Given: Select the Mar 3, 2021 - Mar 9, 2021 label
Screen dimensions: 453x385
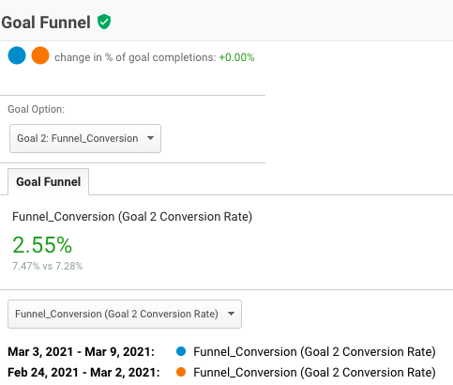Looking at the screenshot, I should pos(81,352).
